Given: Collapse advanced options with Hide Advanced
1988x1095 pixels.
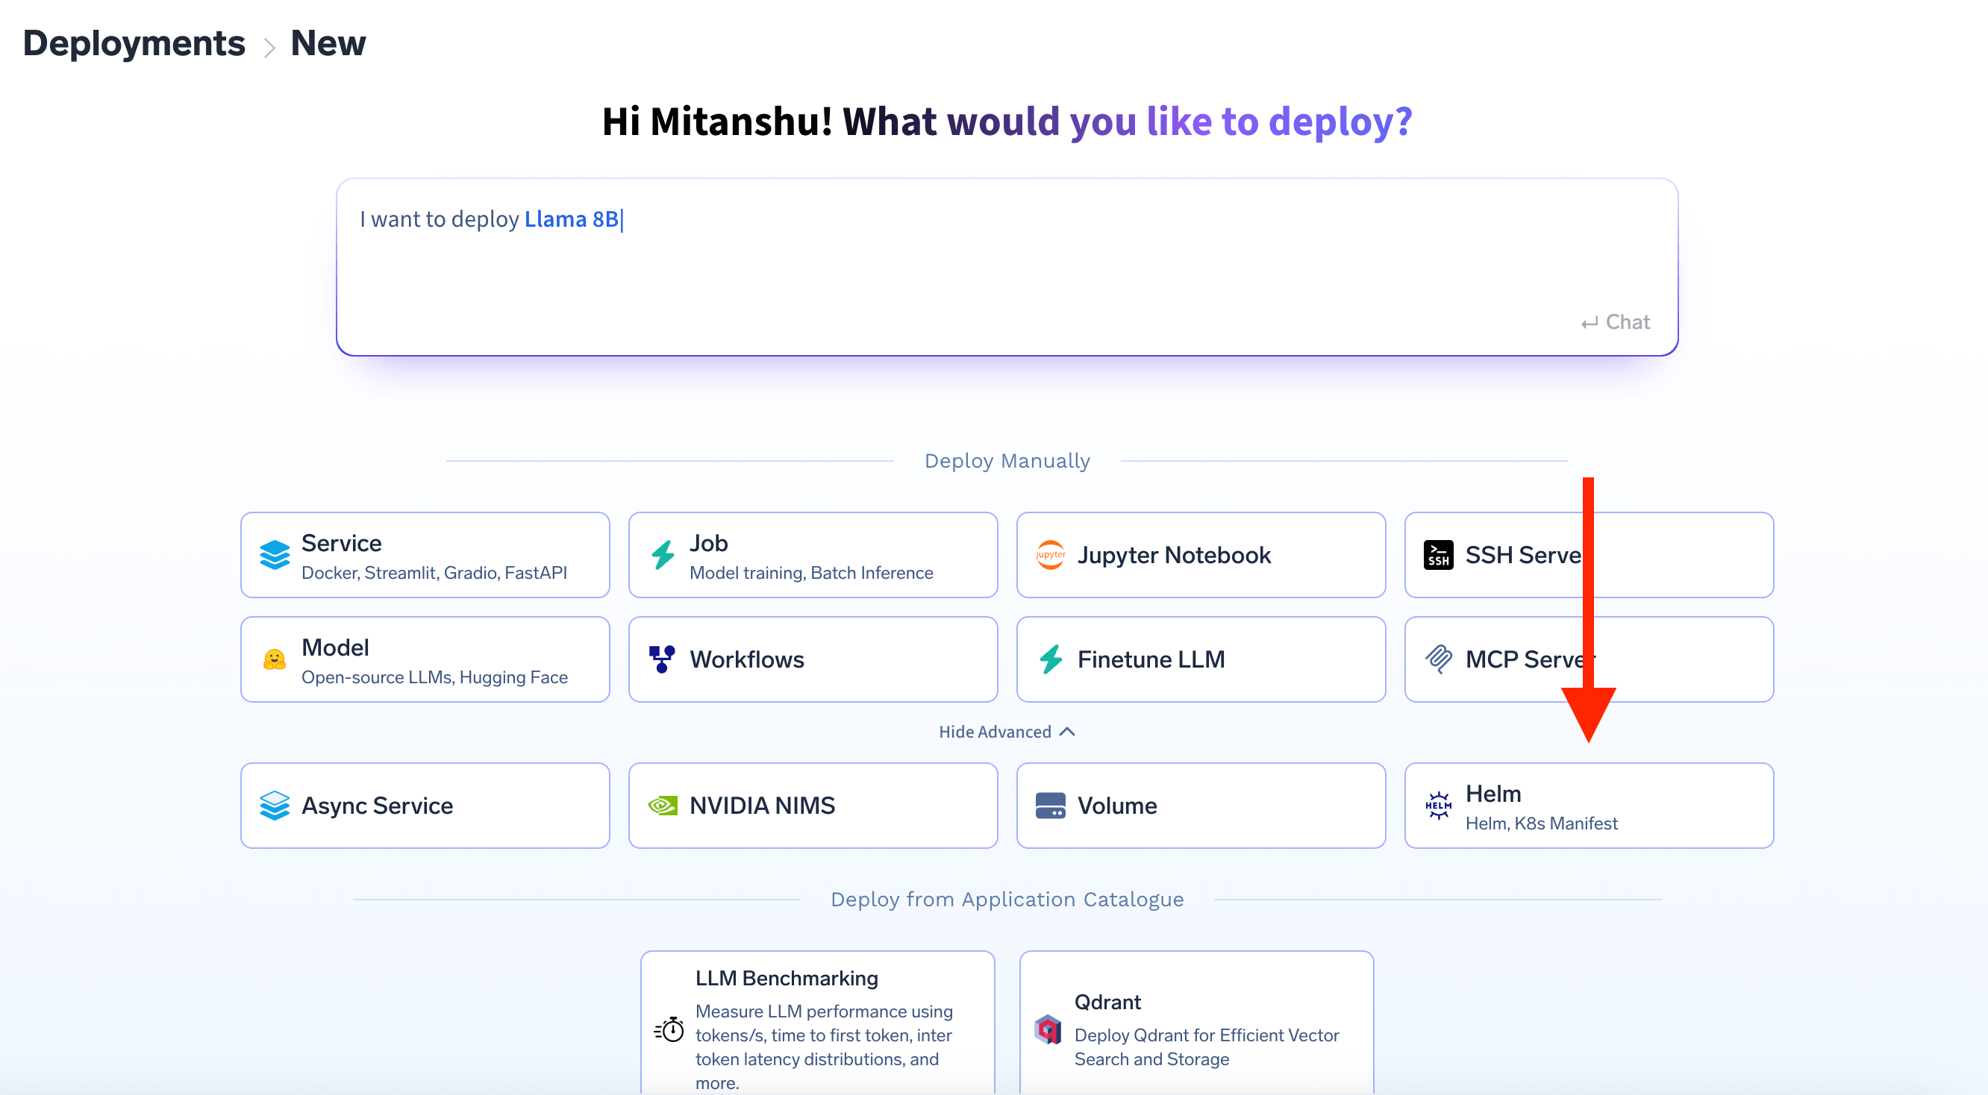Looking at the screenshot, I should [x=1007, y=732].
